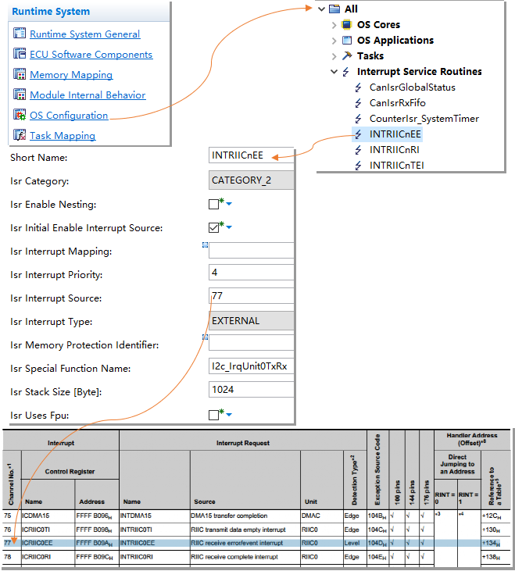Open the OS Configuration link
This screenshot has width=515, height=571.
(69, 116)
